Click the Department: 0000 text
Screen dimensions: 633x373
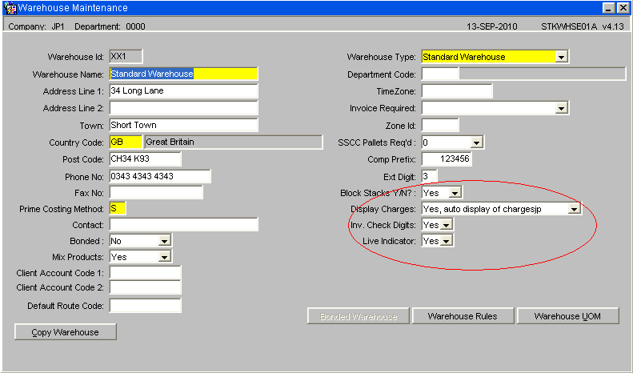click(110, 26)
